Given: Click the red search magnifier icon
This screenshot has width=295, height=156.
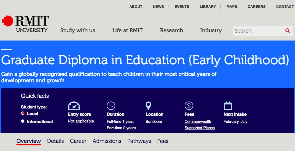Looking at the screenshot, I should pos(287,30).
